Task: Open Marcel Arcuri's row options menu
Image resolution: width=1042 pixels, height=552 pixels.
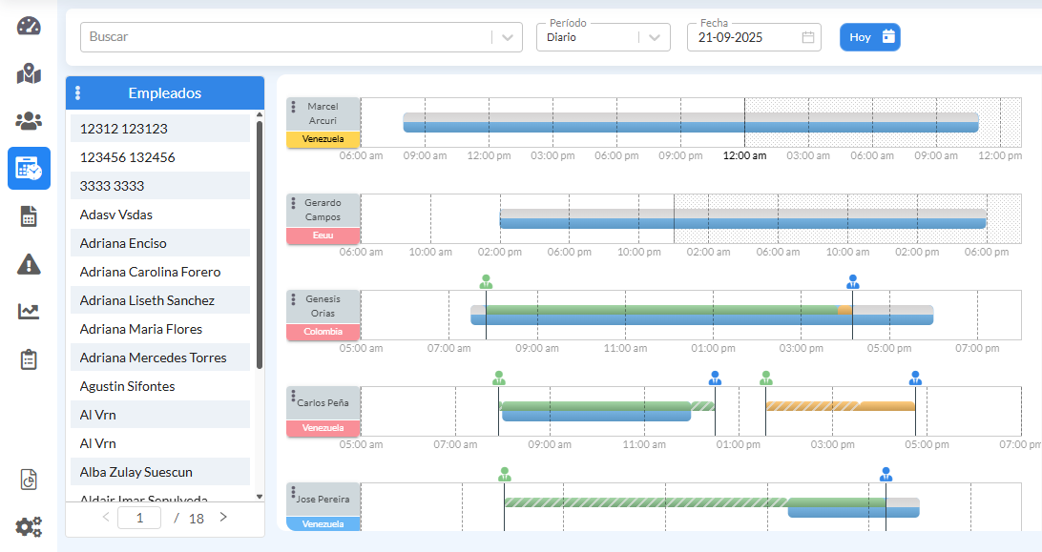Action: pyautogui.click(x=294, y=108)
